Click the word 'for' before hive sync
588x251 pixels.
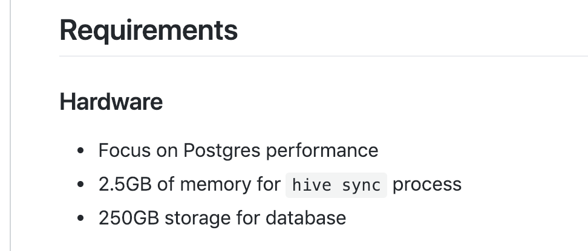click(268, 184)
